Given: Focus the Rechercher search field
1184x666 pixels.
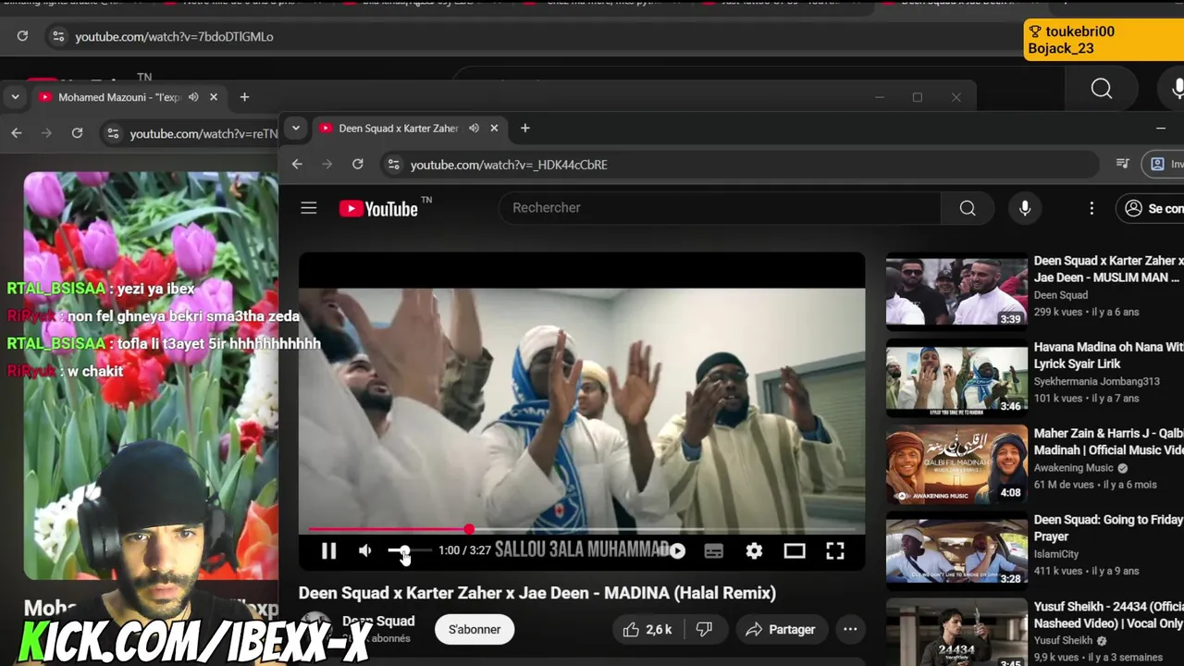Looking at the screenshot, I should point(721,208).
